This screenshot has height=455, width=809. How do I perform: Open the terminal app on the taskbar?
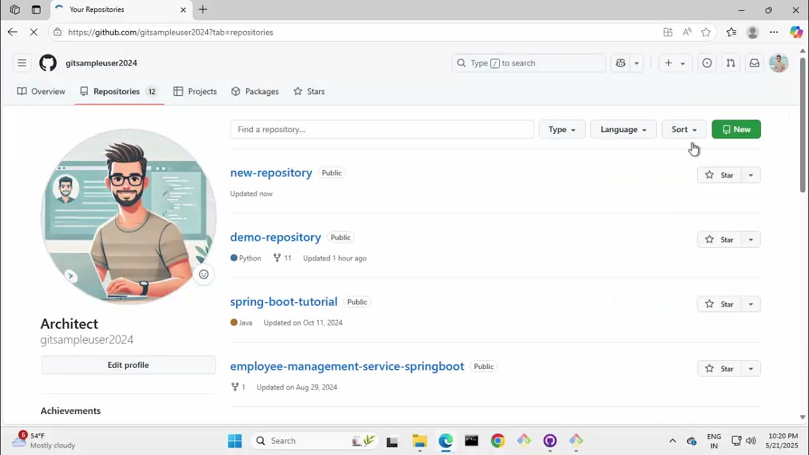point(471,441)
